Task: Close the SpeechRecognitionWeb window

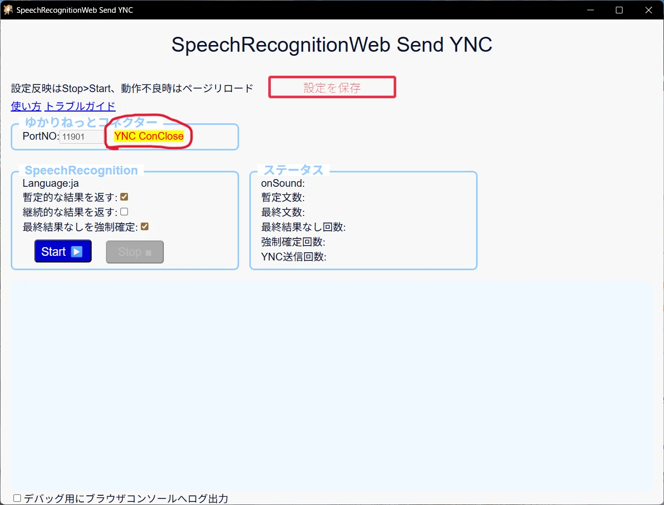Action: [649, 10]
